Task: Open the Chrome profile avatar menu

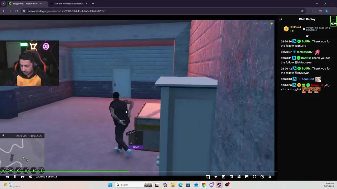Action: (327, 11)
